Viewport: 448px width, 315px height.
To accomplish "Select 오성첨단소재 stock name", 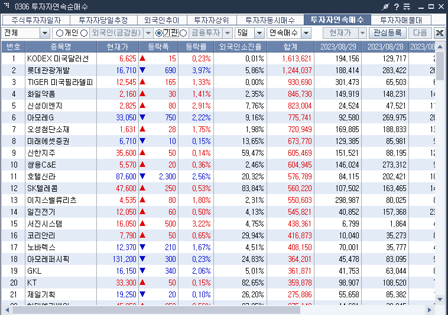I will tap(48, 130).
